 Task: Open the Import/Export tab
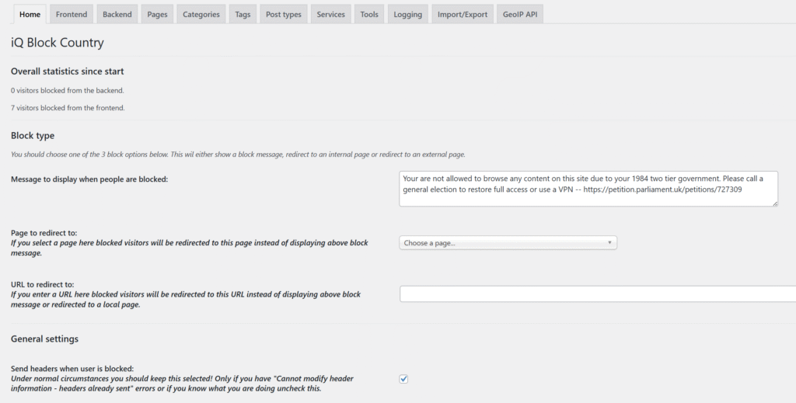click(462, 14)
